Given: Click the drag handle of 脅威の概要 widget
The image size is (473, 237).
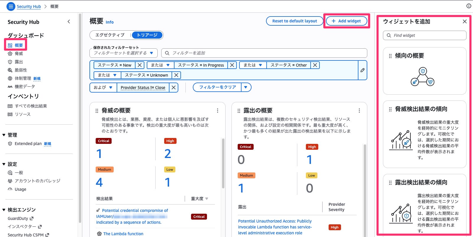Looking at the screenshot, I should click(x=97, y=111).
